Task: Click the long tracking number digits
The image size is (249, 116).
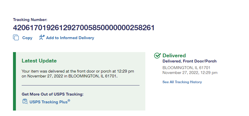Action: pyautogui.click(x=84, y=28)
